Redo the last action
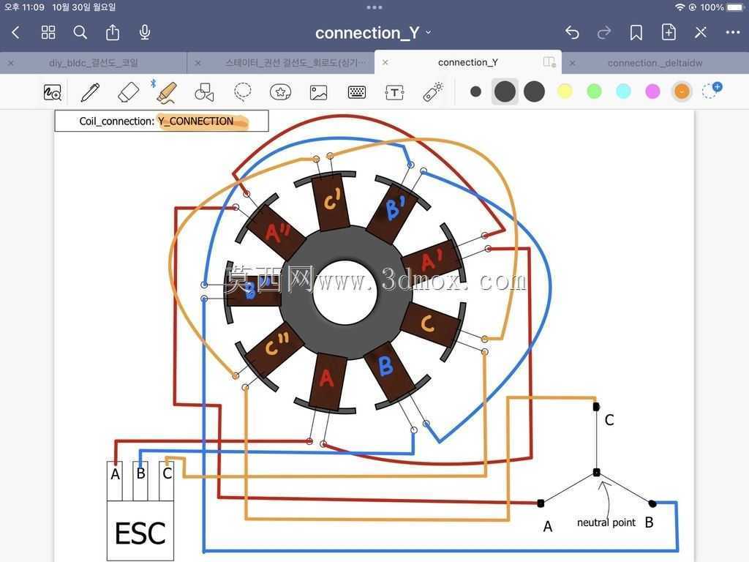749x562 pixels. 604,32
